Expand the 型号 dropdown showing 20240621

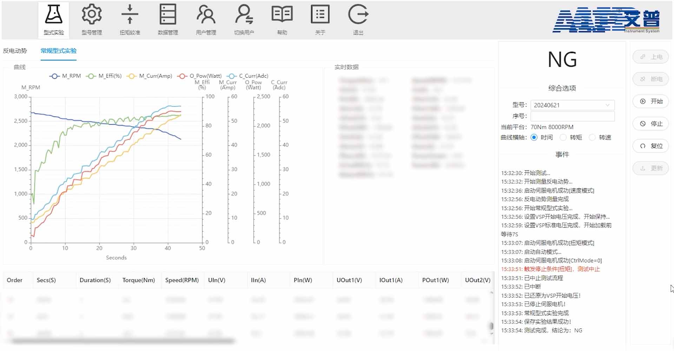(572, 105)
